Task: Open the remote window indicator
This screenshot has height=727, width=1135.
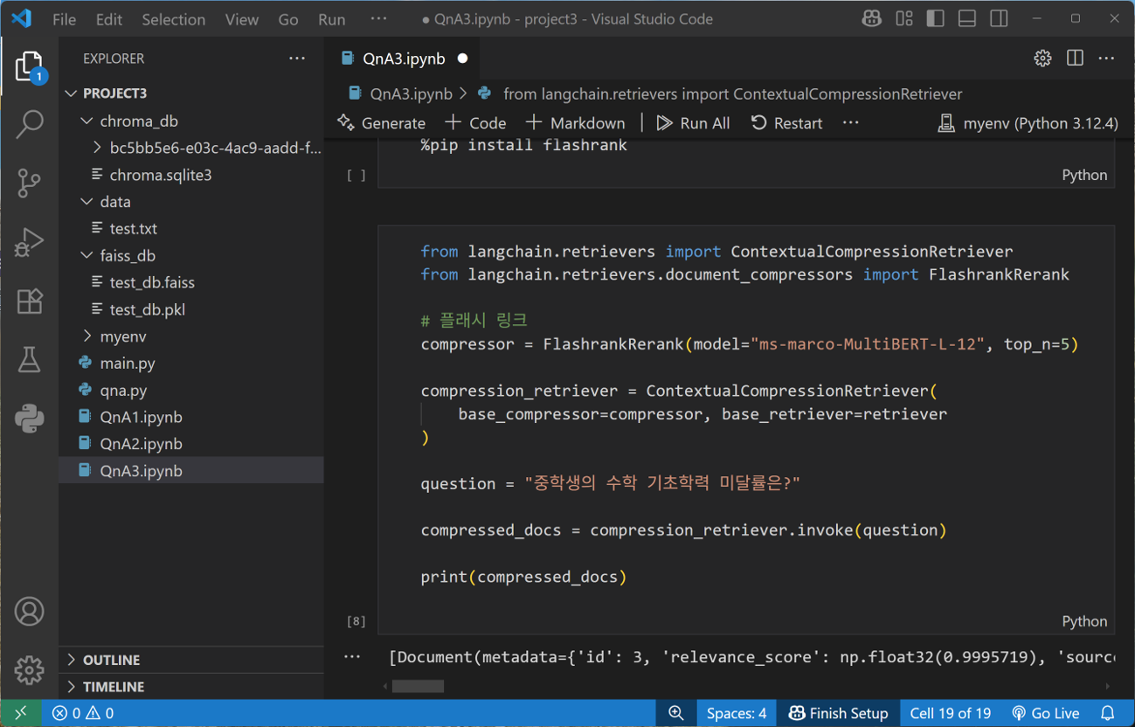Action: pos(21,713)
